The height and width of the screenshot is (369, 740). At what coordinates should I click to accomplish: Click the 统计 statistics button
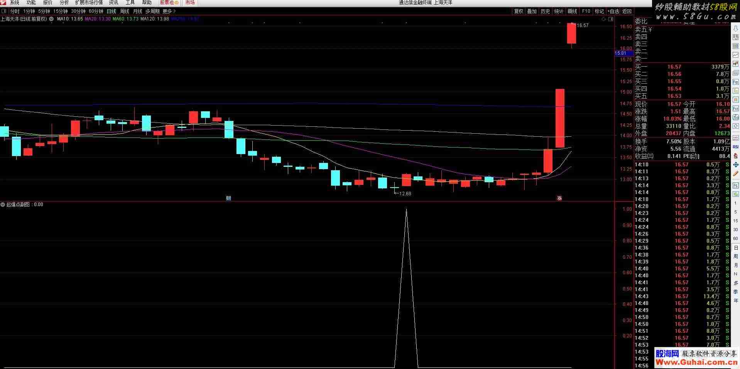559,11
